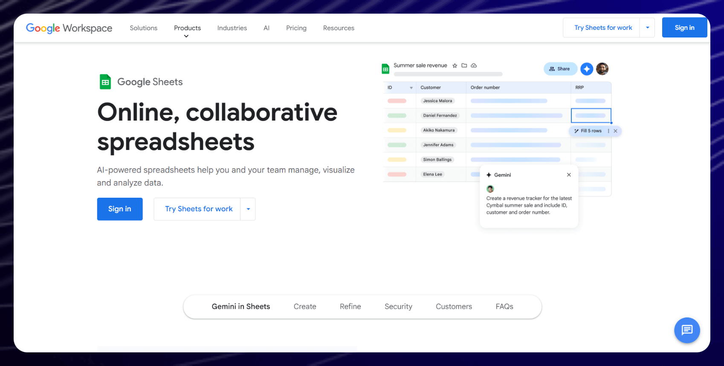
Task: Click the Share button
Action: tap(560, 69)
